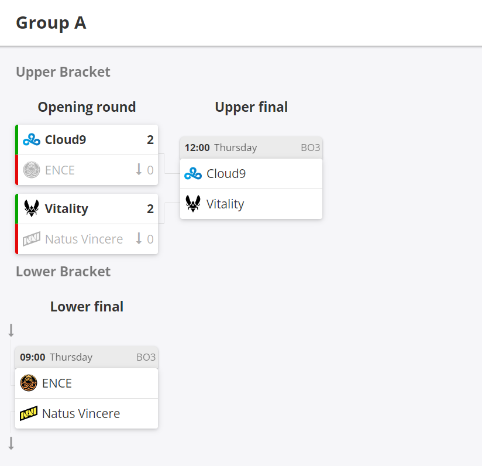
Task: Click the Vitality logo in opening round
Action: [32, 208]
